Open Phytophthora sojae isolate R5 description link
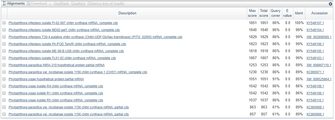The image size is (335, 120). pyautogui.click(x=56, y=100)
